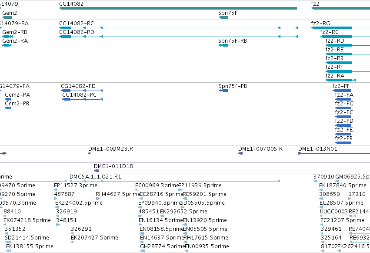
Task: Select the 88410 feature
Action: coord(5,216)
